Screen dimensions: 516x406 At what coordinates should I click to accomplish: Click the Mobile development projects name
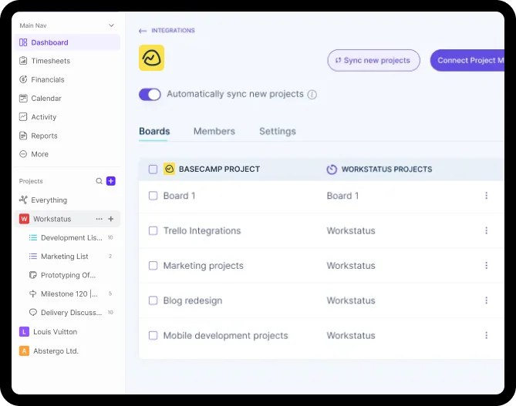click(x=225, y=336)
